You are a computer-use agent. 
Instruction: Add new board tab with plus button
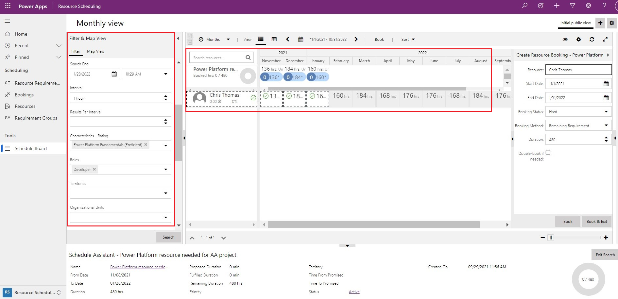pos(600,23)
